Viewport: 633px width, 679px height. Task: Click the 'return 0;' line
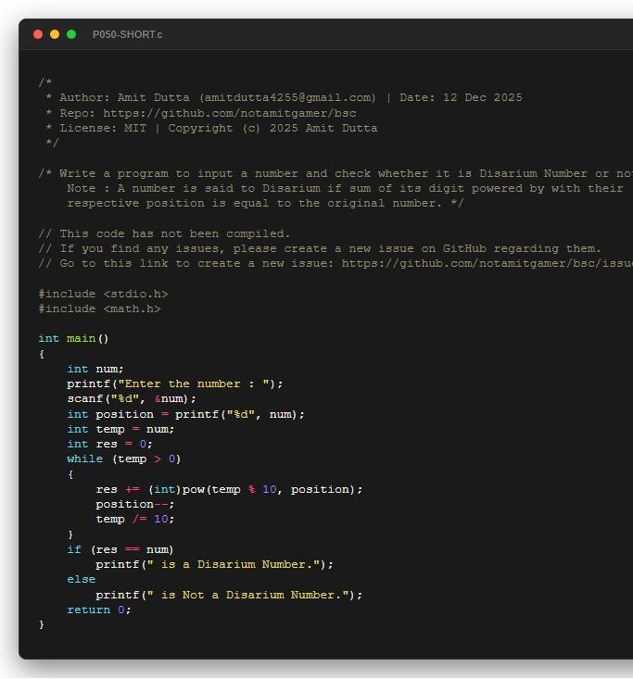[x=99, y=610]
